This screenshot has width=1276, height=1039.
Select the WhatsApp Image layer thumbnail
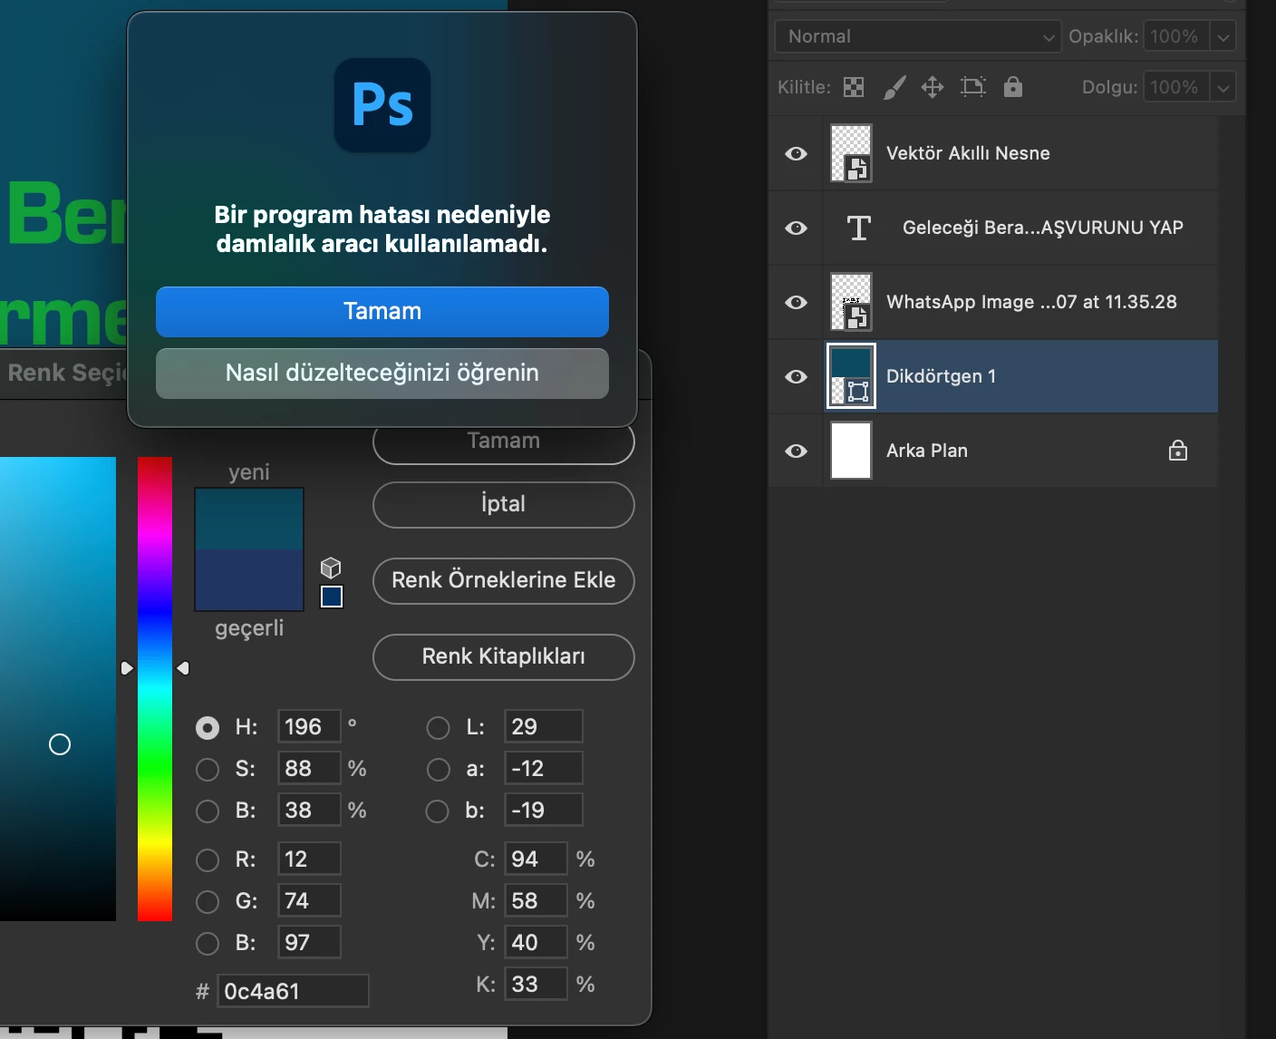pyautogui.click(x=852, y=302)
